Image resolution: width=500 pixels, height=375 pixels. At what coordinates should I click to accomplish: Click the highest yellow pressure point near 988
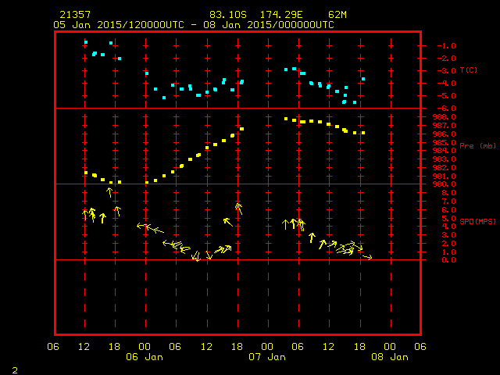[286, 119]
